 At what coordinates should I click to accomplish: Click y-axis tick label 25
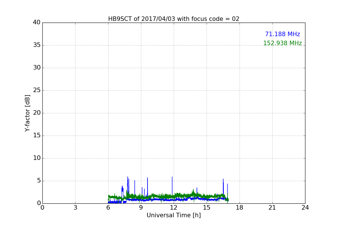36,90
